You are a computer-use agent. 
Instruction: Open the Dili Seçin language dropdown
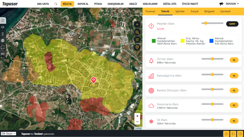8,133
